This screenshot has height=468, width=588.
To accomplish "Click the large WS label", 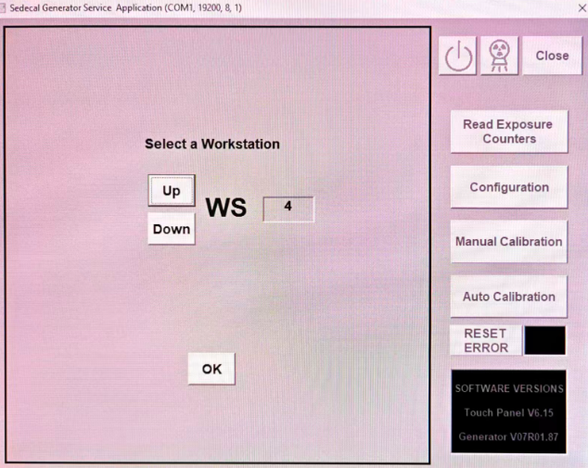I will (x=226, y=208).
